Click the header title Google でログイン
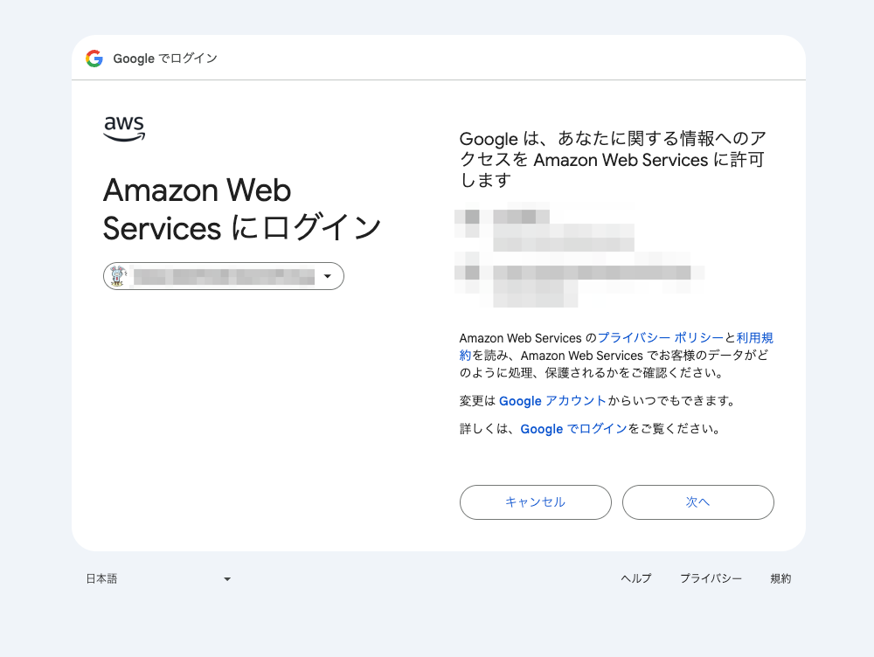 pos(165,59)
